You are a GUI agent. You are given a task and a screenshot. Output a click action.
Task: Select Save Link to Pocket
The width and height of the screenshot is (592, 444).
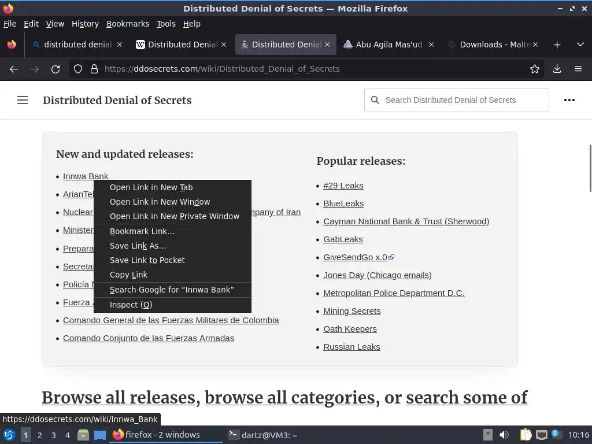click(172, 260)
